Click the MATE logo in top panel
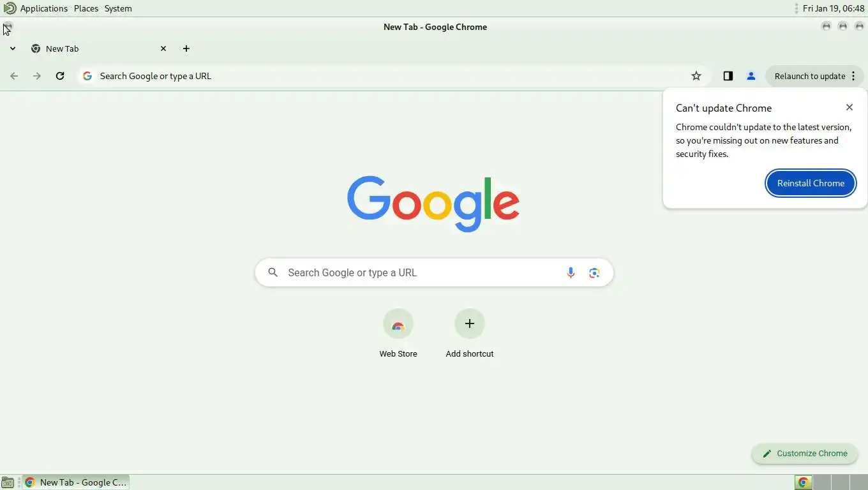The width and height of the screenshot is (868, 490). (x=10, y=8)
